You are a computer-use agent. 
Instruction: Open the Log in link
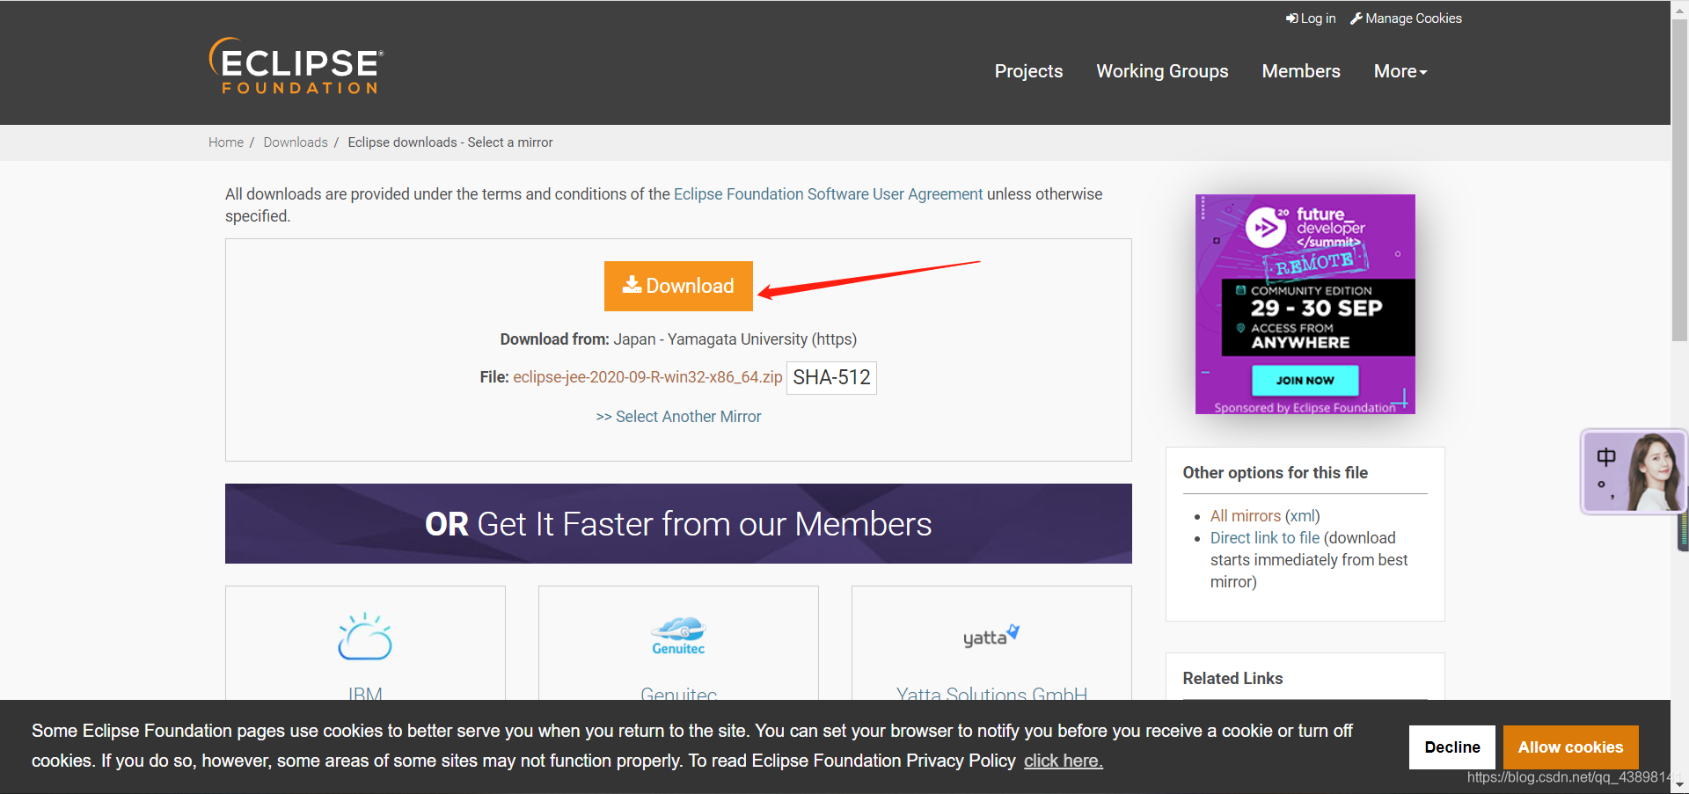pyautogui.click(x=1311, y=18)
